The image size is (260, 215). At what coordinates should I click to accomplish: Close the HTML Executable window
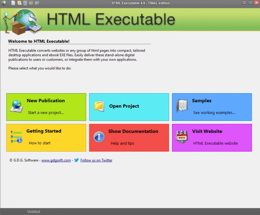(256, 3)
